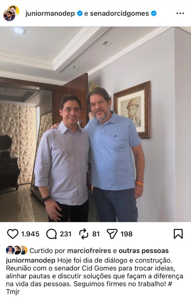The image size is (191, 297).
Task: Share post using paper plane icon
Action: pos(112,234)
